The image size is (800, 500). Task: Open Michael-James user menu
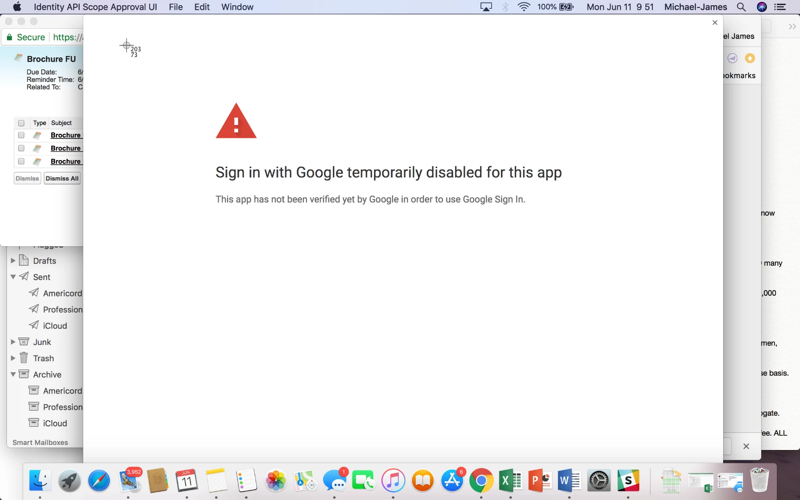696,7
